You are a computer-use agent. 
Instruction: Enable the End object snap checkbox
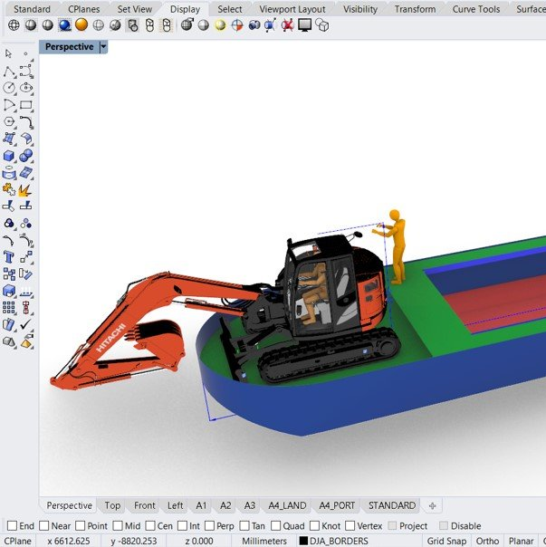(12, 526)
